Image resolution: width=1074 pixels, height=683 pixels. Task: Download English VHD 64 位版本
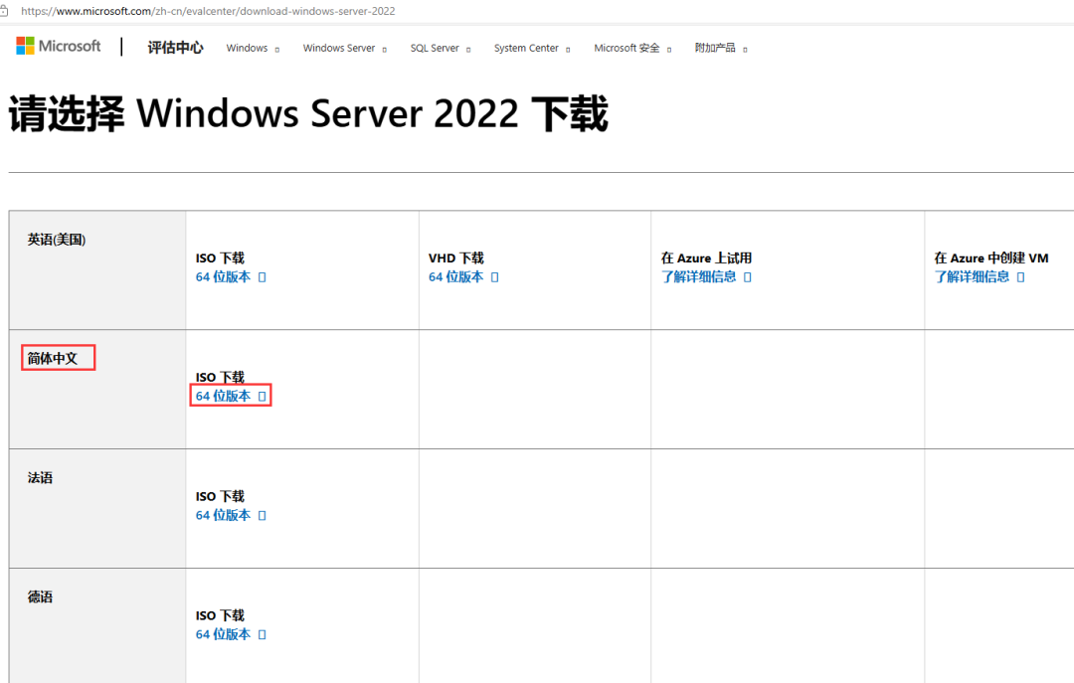point(463,276)
